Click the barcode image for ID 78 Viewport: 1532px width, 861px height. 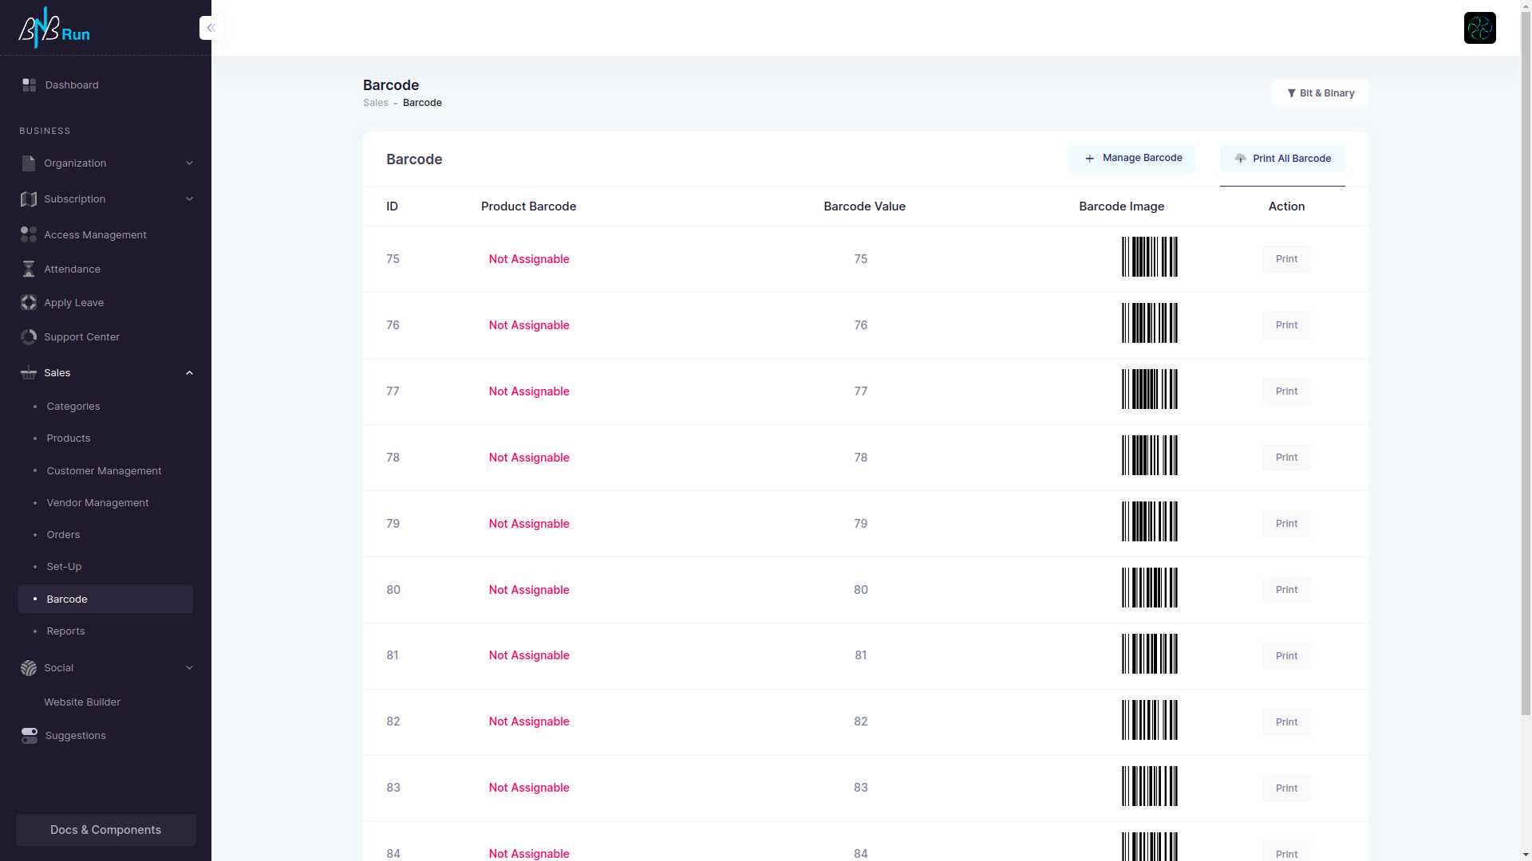pyautogui.click(x=1150, y=455)
